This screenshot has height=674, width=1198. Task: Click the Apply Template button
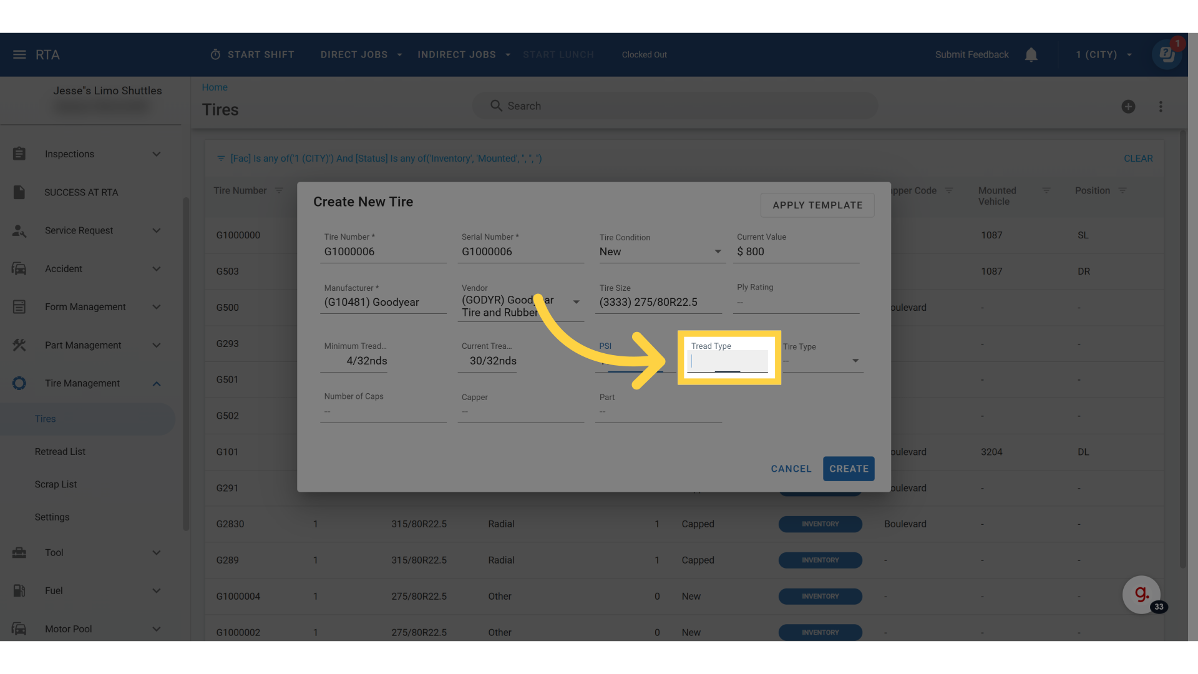coord(817,205)
